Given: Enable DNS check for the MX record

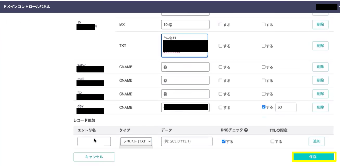Looking at the screenshot, I should pyautogui.click(x=220, y=24).
